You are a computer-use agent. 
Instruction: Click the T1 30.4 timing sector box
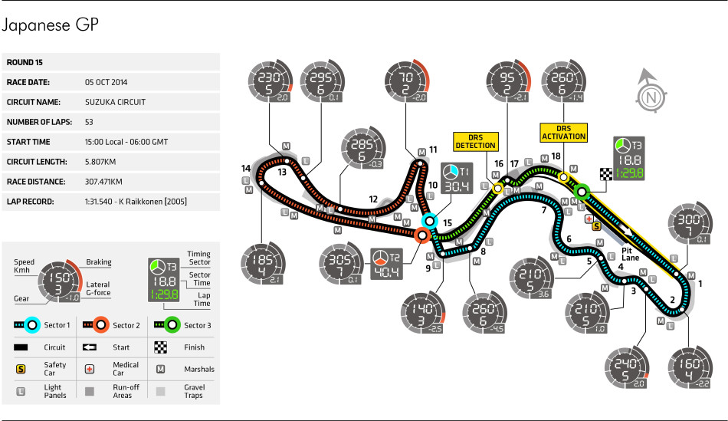click(457, 178)
